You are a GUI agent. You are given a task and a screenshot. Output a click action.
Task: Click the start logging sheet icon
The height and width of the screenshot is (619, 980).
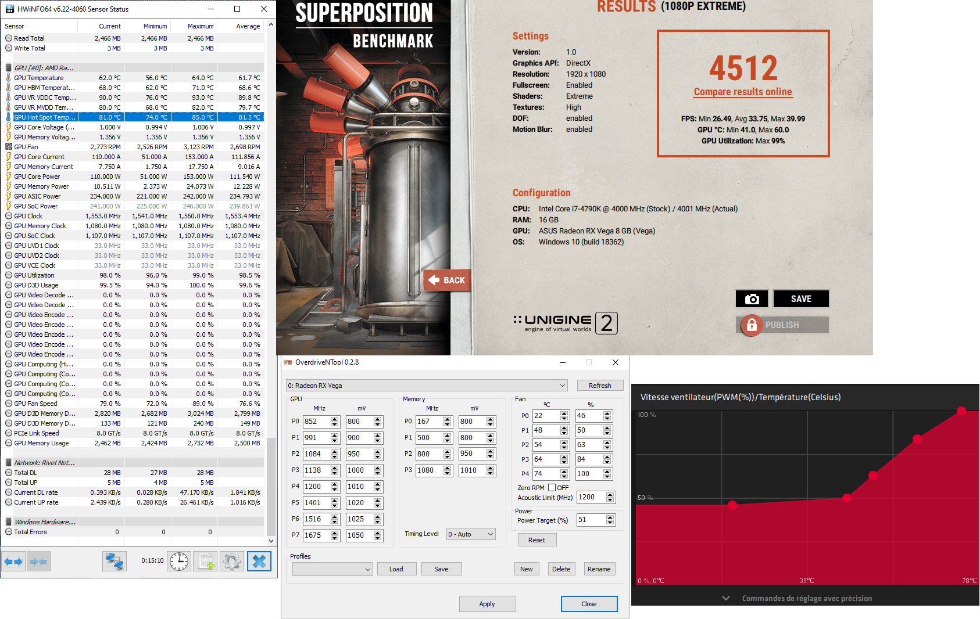tap(206, 562)
